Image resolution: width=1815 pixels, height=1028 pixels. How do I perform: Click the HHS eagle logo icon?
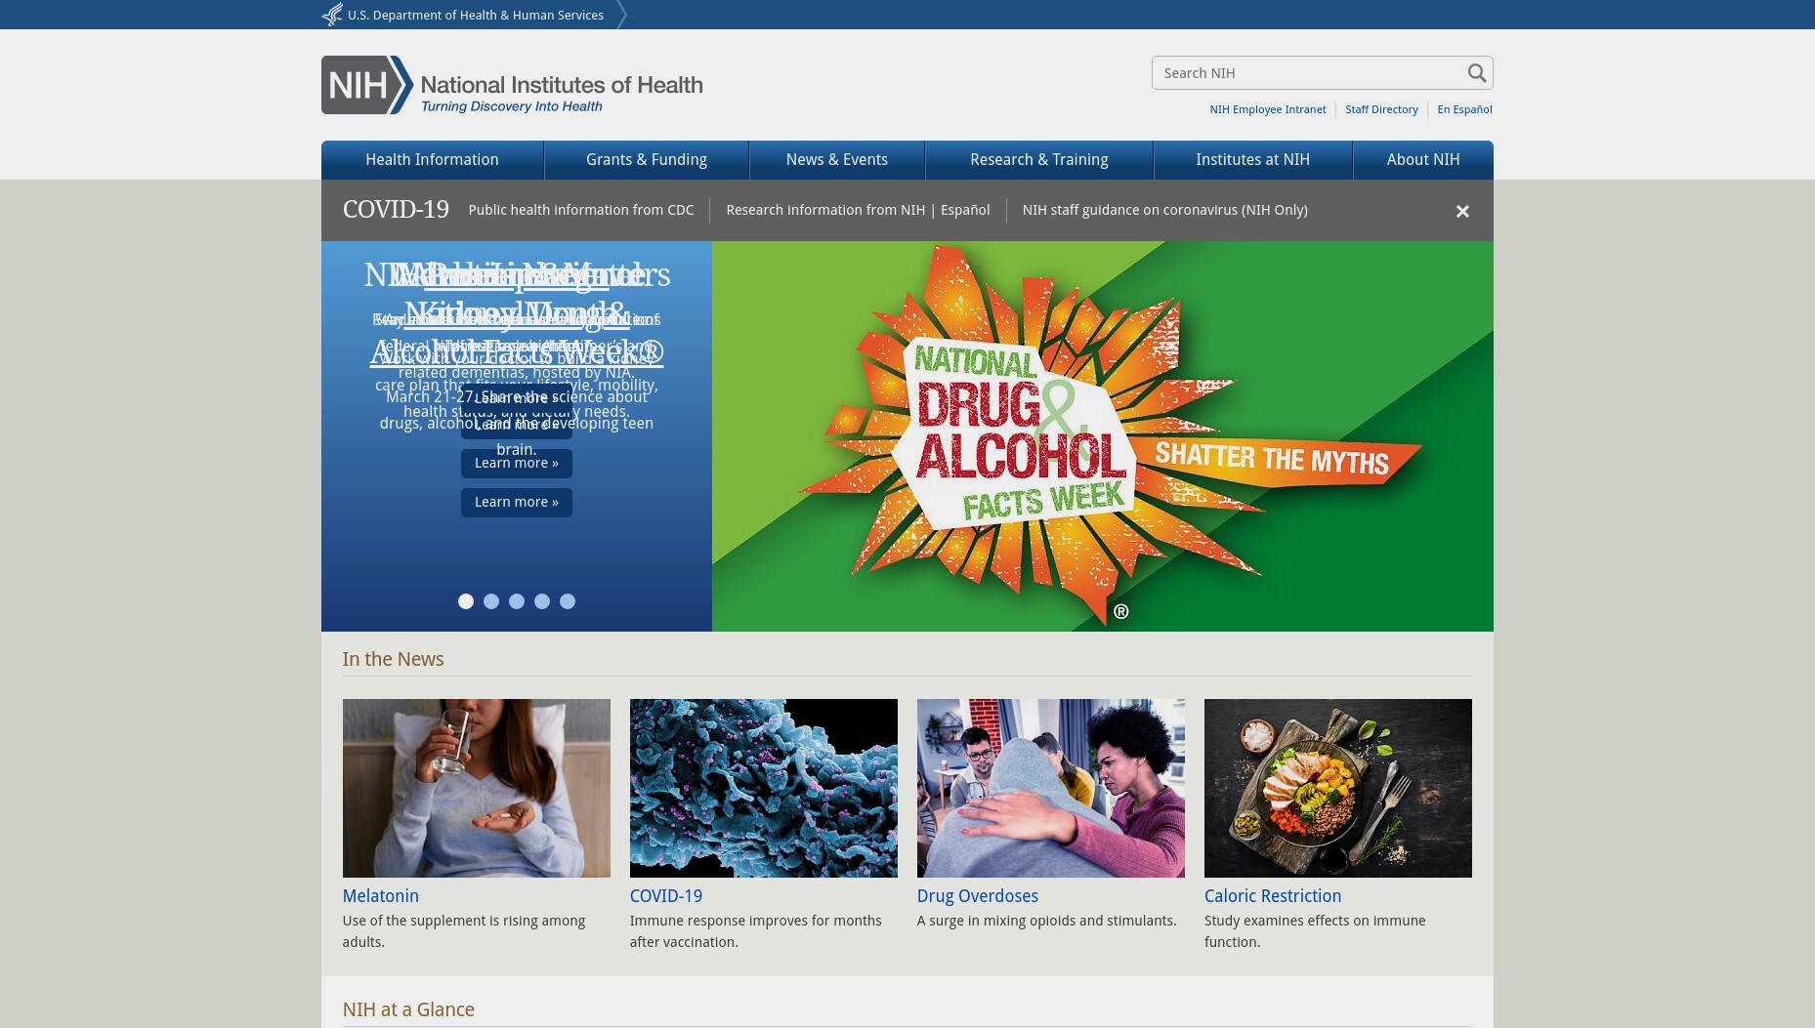coord(332,15)
